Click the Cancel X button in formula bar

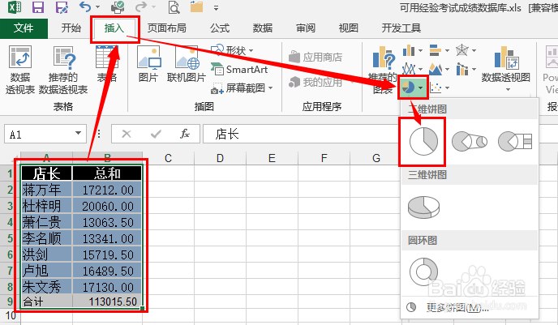pos(127,134)
